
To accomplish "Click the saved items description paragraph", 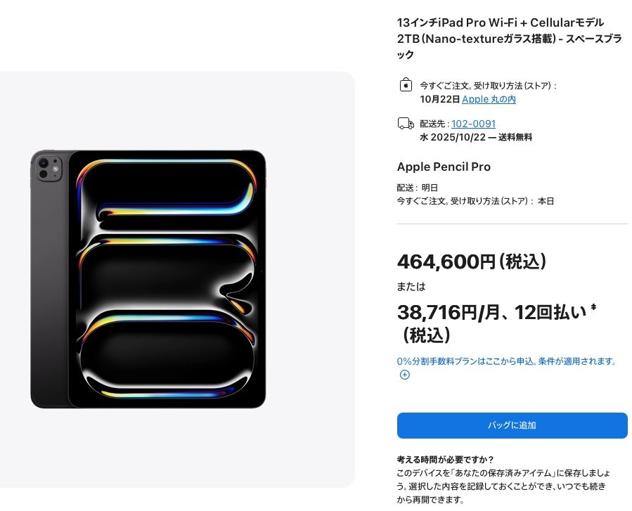I will [x=503, y=486].
